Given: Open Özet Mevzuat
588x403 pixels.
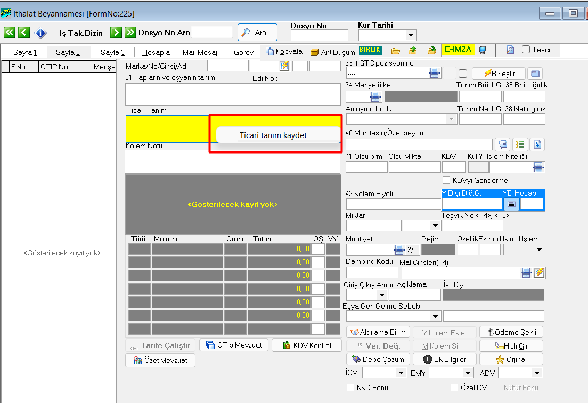Looking at the screenshot, I should [x=160, y=360].
